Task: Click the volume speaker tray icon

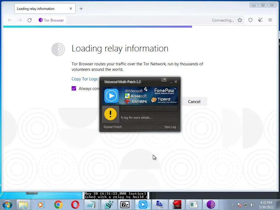Action: 252,205
